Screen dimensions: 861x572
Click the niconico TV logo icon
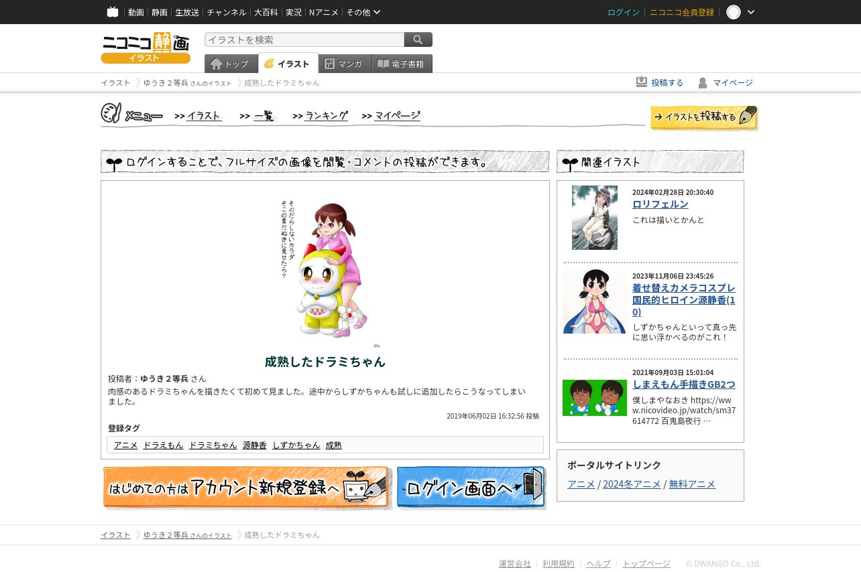[113, 12]
